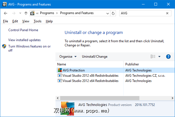Click the Visual Studio 2012 x86 icon

point(60,76)
